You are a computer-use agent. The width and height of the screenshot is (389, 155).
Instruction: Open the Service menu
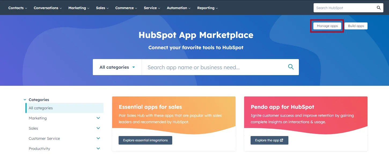(152, 8)
